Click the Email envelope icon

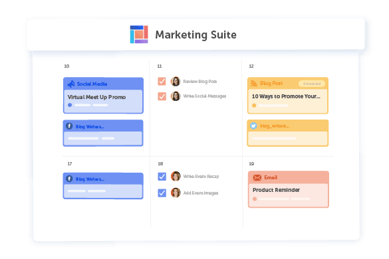point(257,177)
